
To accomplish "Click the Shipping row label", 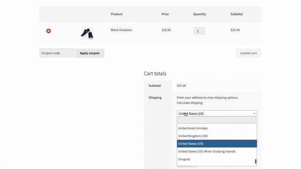I will 155,98.
